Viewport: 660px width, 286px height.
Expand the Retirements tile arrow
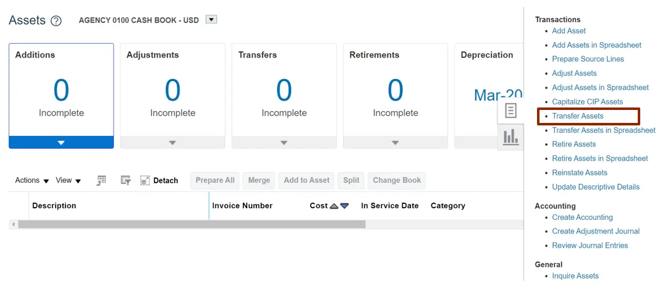395,143
